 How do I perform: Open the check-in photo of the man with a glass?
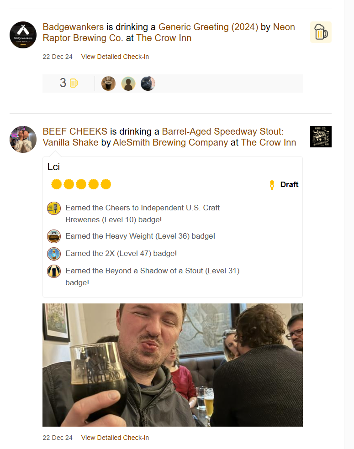[x=173, y=365]
